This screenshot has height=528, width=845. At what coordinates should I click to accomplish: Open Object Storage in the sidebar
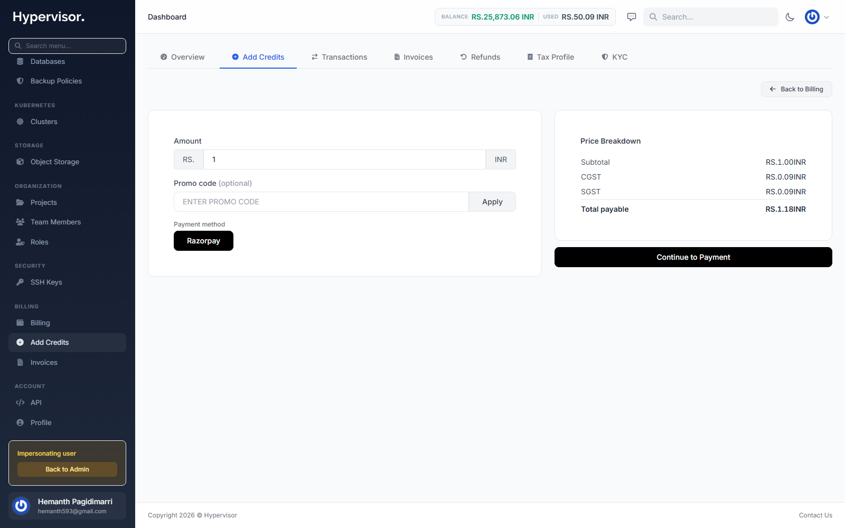(67, 162)
